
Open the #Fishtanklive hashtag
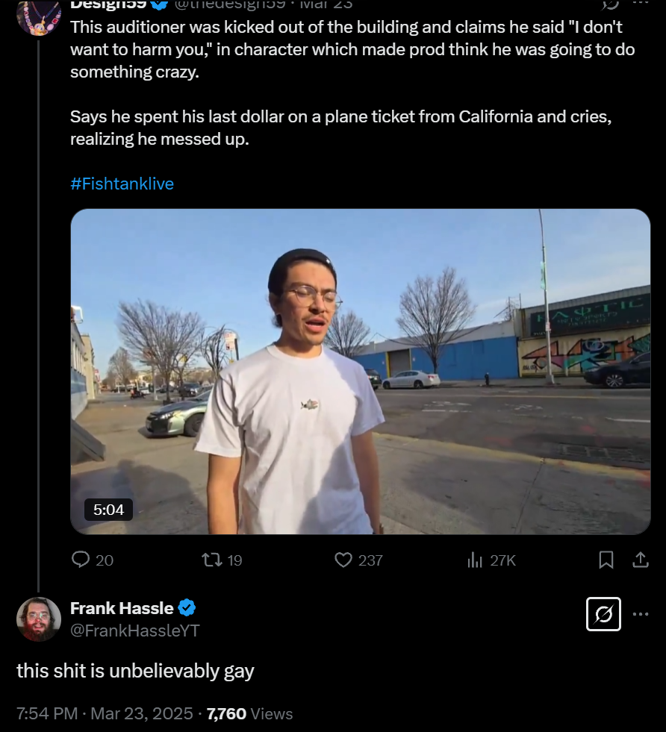point(122,184)
